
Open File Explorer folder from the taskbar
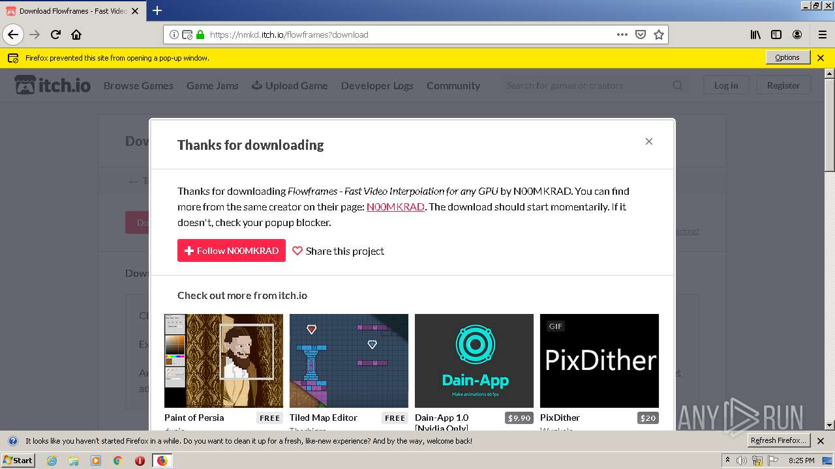[x=74, y=461]
